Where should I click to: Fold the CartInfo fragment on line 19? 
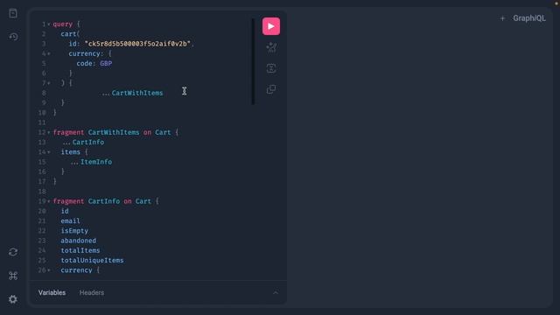click(x=49, y=201)
